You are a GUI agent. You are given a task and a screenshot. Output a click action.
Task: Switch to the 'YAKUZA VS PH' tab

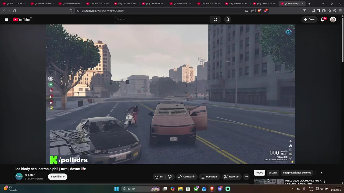tap(264, 3)
